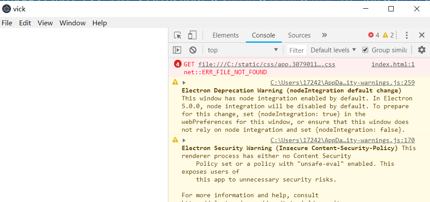Click the yellow warning count indicator
The image size is (430, 202).
pyautogui.click(x=388, y=35)
